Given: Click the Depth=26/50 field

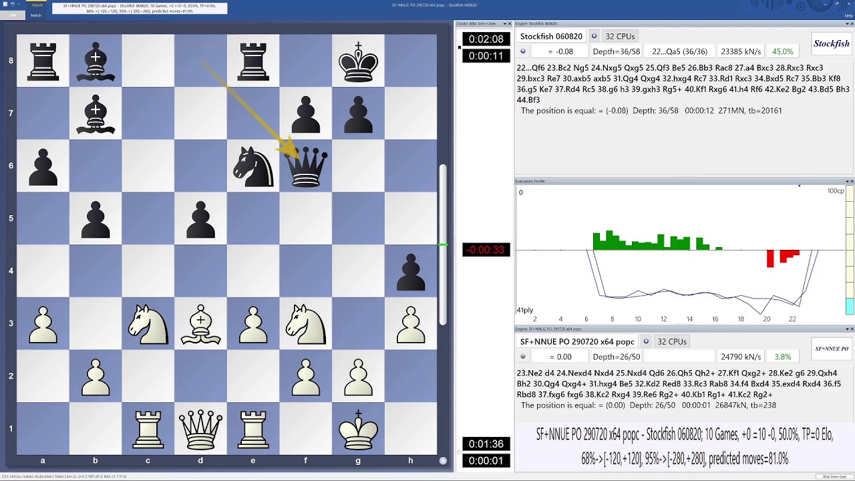Looking at the screenshot, I should (x=616, y=357).
